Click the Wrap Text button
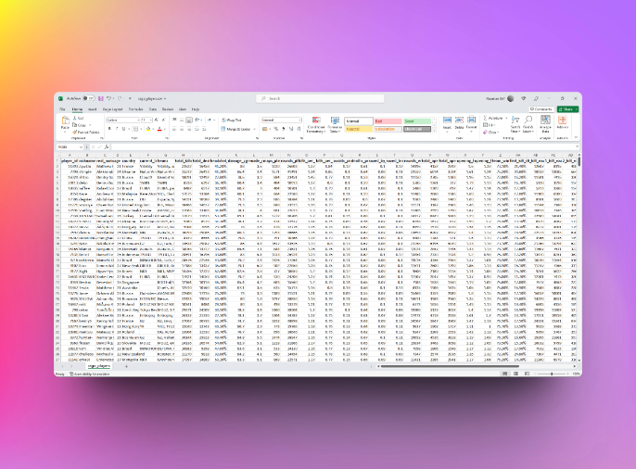 [232, 120]
